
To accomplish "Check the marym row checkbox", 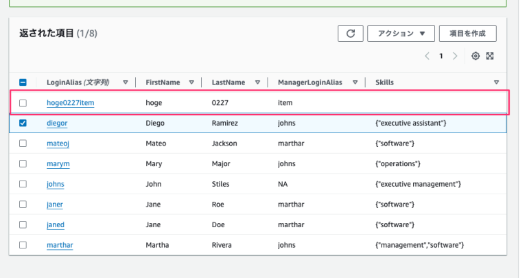I will 23,163.
